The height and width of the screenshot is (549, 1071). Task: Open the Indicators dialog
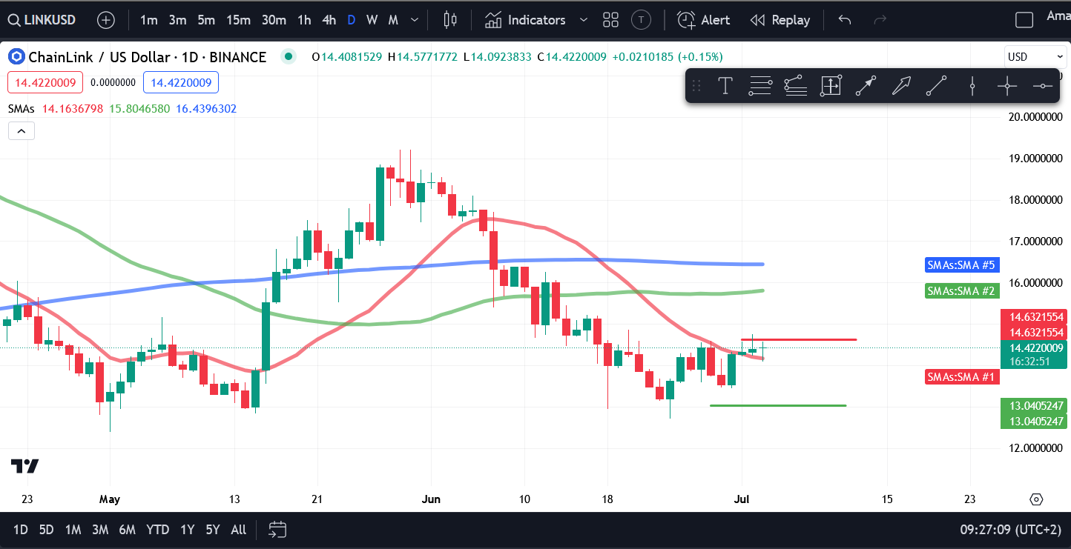tap(525, 20)
